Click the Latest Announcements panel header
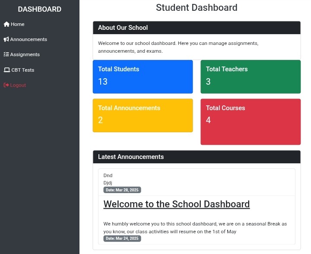 pyautogui.click(x=197, y=157)
